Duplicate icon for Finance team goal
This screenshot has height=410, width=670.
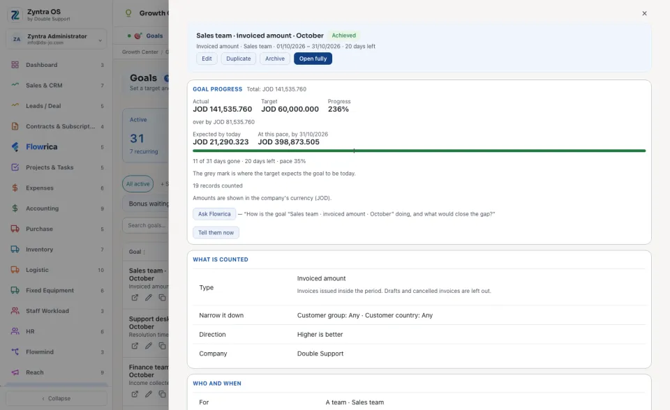(162, 394)
